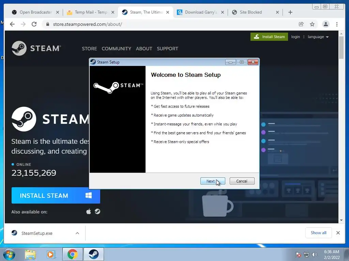Image resolution: width=349 pixels, height=261 pixels.
Task: Close the Site Blocked tab
Action: [x=277, y=12]
